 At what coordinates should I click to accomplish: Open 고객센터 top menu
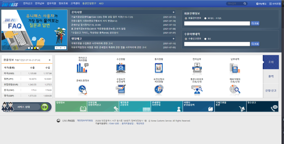pyautogui.click(x=75, y=3)
